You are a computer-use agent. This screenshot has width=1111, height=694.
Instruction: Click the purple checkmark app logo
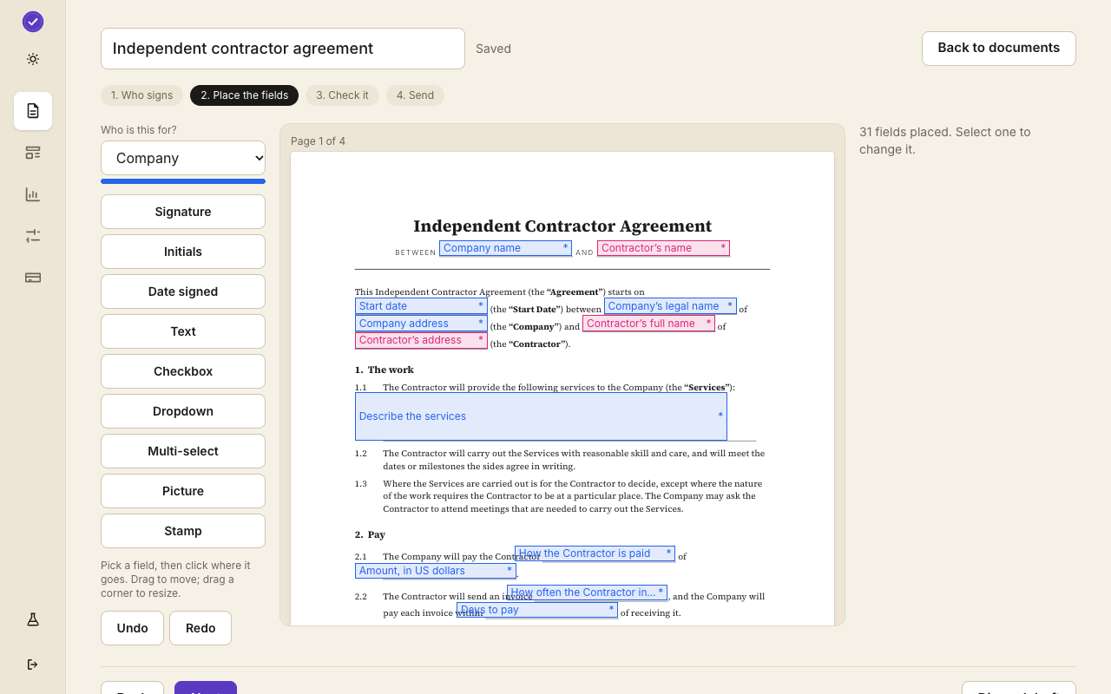pos(33,22)
